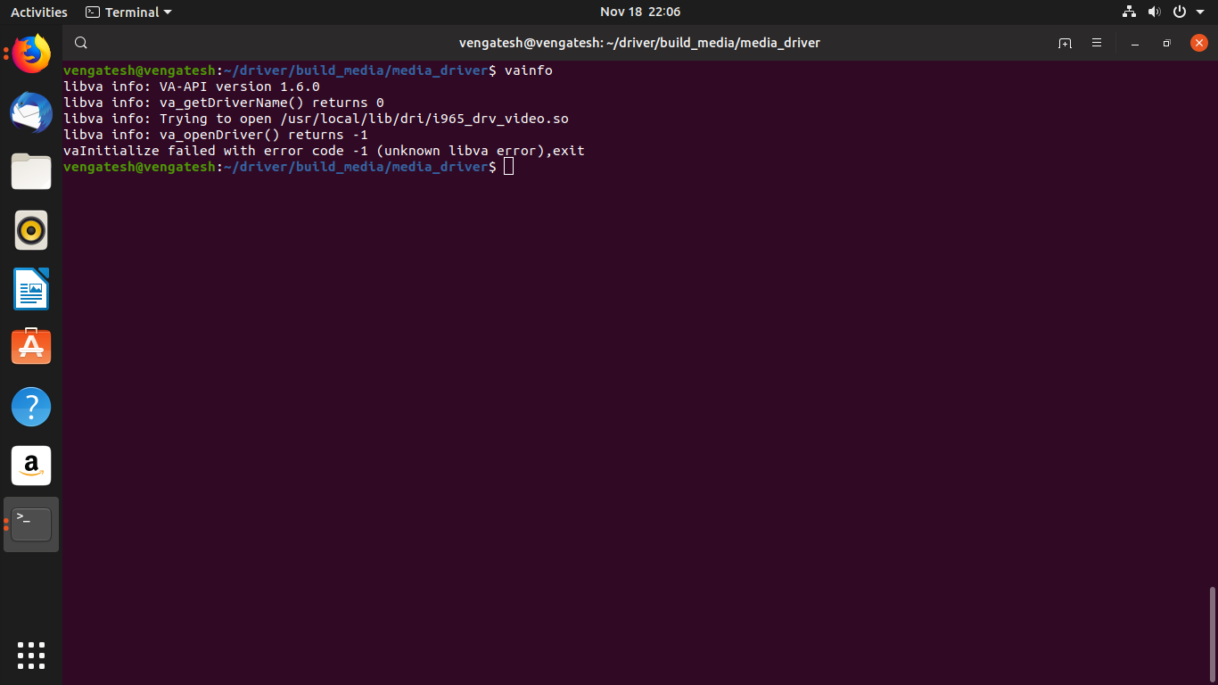Mute sound via the speaker icon
Screen dimensions: 1218x685
point(1155,12)
